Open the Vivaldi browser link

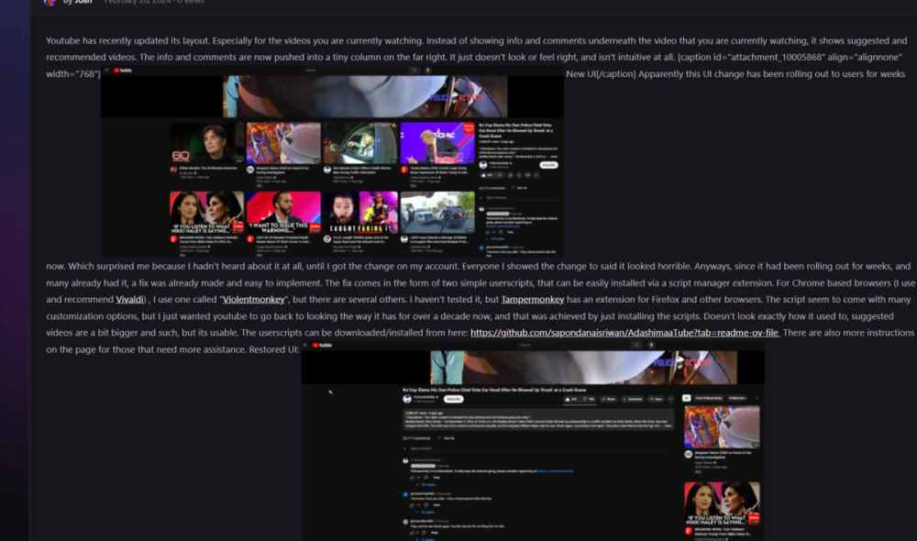click(129, 300)
